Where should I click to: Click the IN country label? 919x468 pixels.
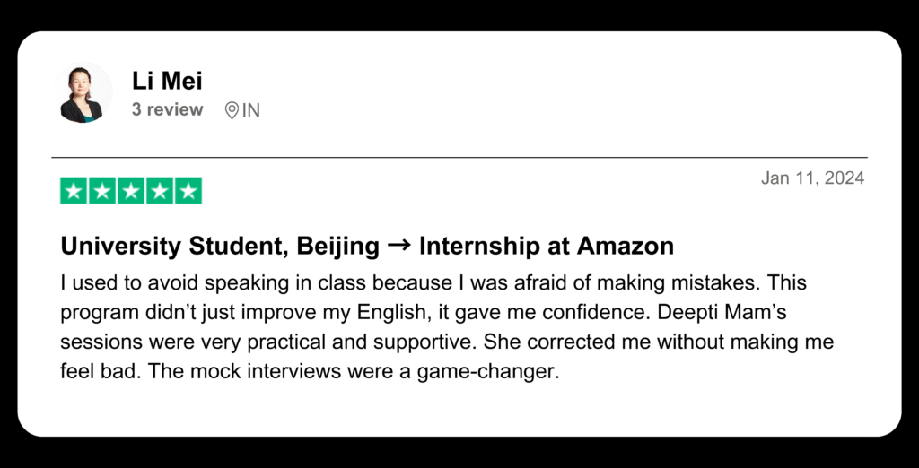[251, 110]
